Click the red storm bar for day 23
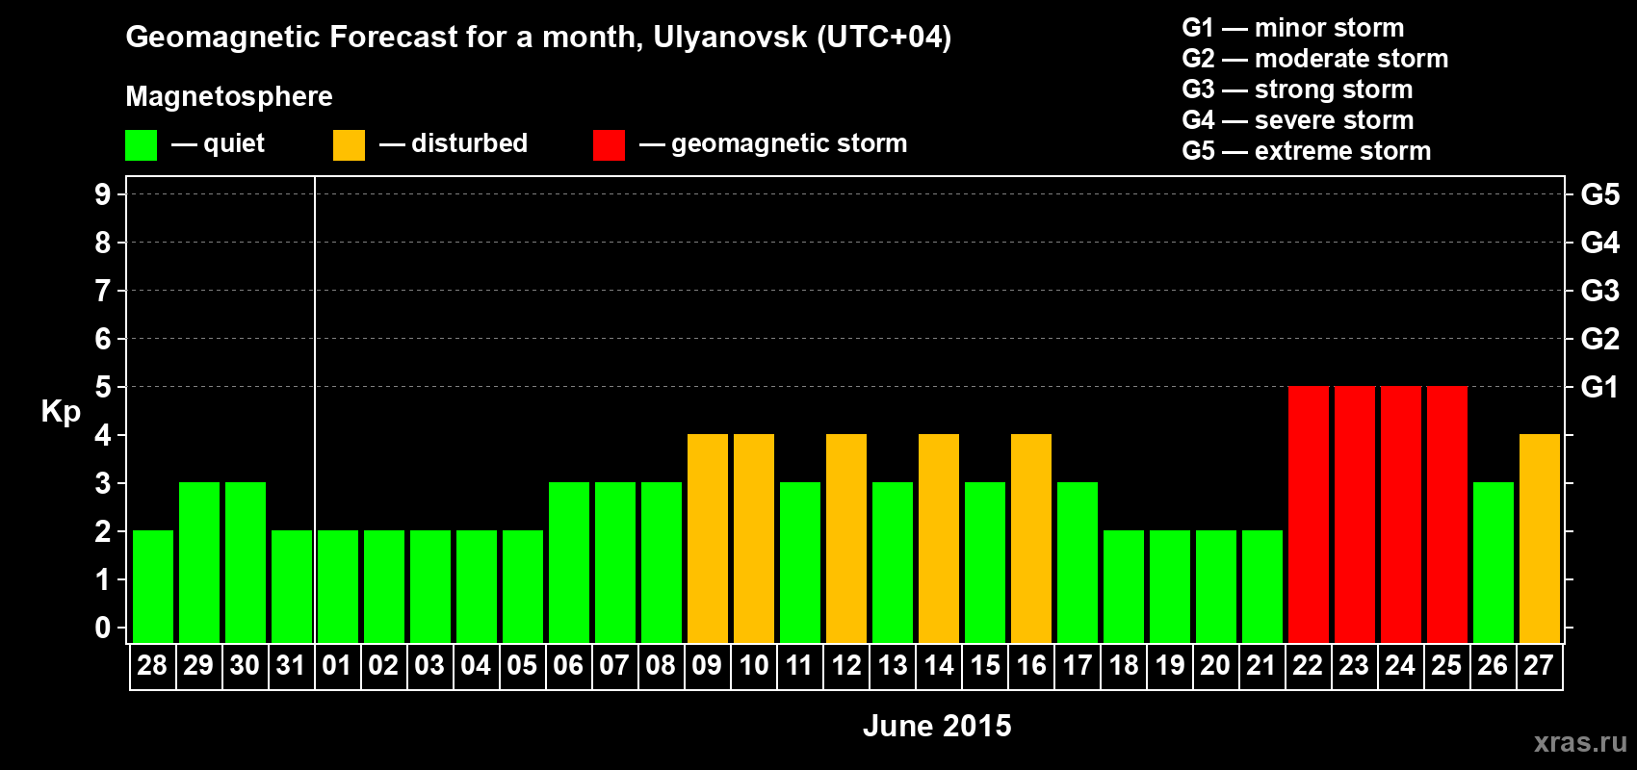The height and width of the screenshot is (770, 1637). pyautogui.click(x=1355, y=514)
